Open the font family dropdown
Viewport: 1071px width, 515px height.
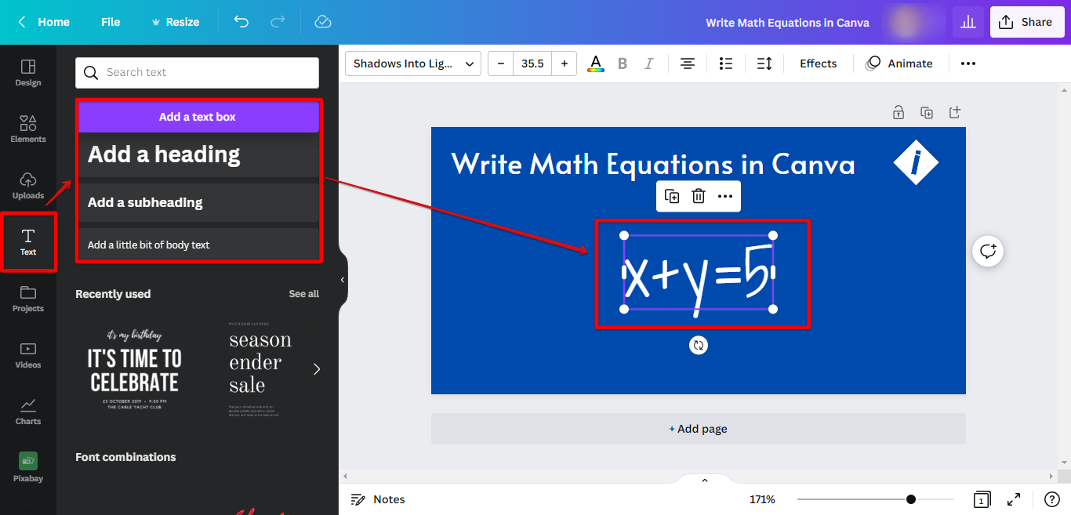click(413, 63)
